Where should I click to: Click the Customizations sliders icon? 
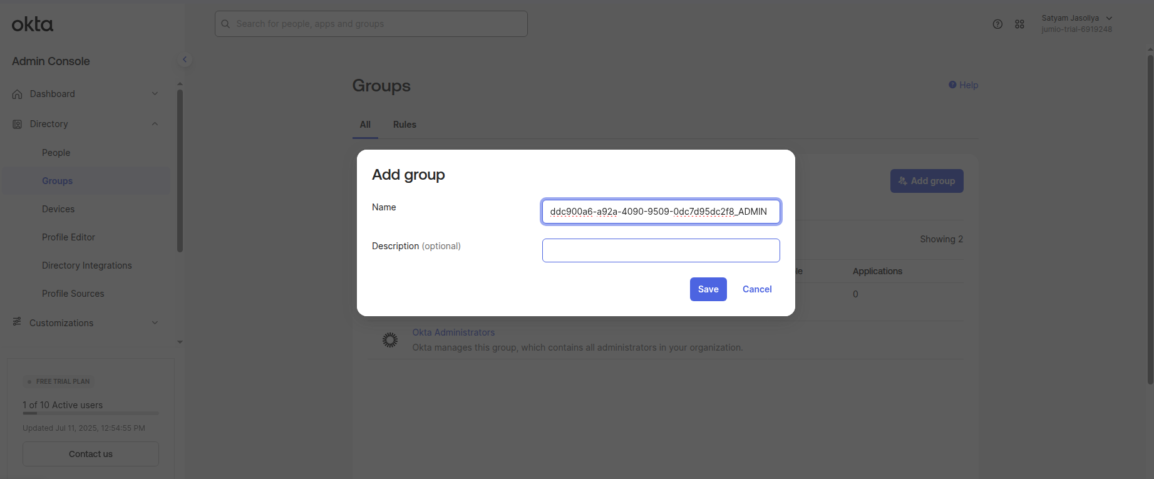pyautogui.click(x=17, y=322)
